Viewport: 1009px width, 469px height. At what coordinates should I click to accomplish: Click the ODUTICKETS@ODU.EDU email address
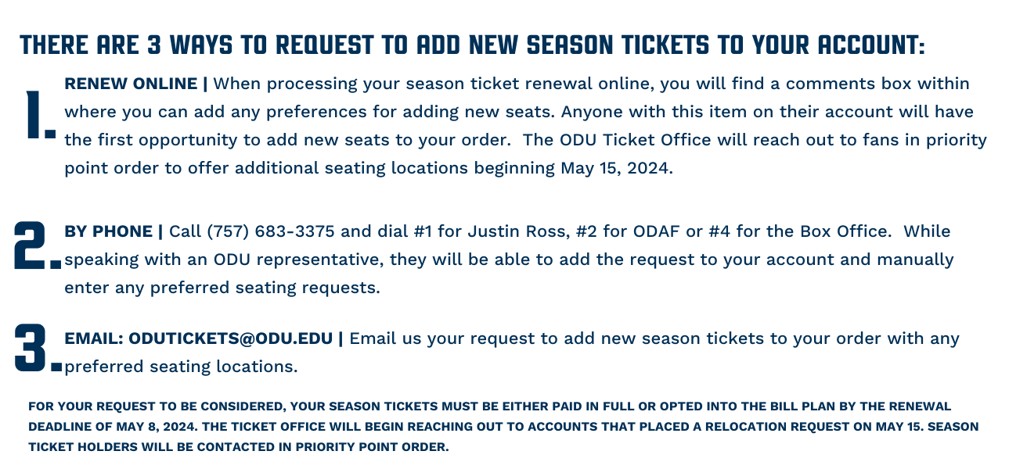pyautogui.click(x=231, y=338)
